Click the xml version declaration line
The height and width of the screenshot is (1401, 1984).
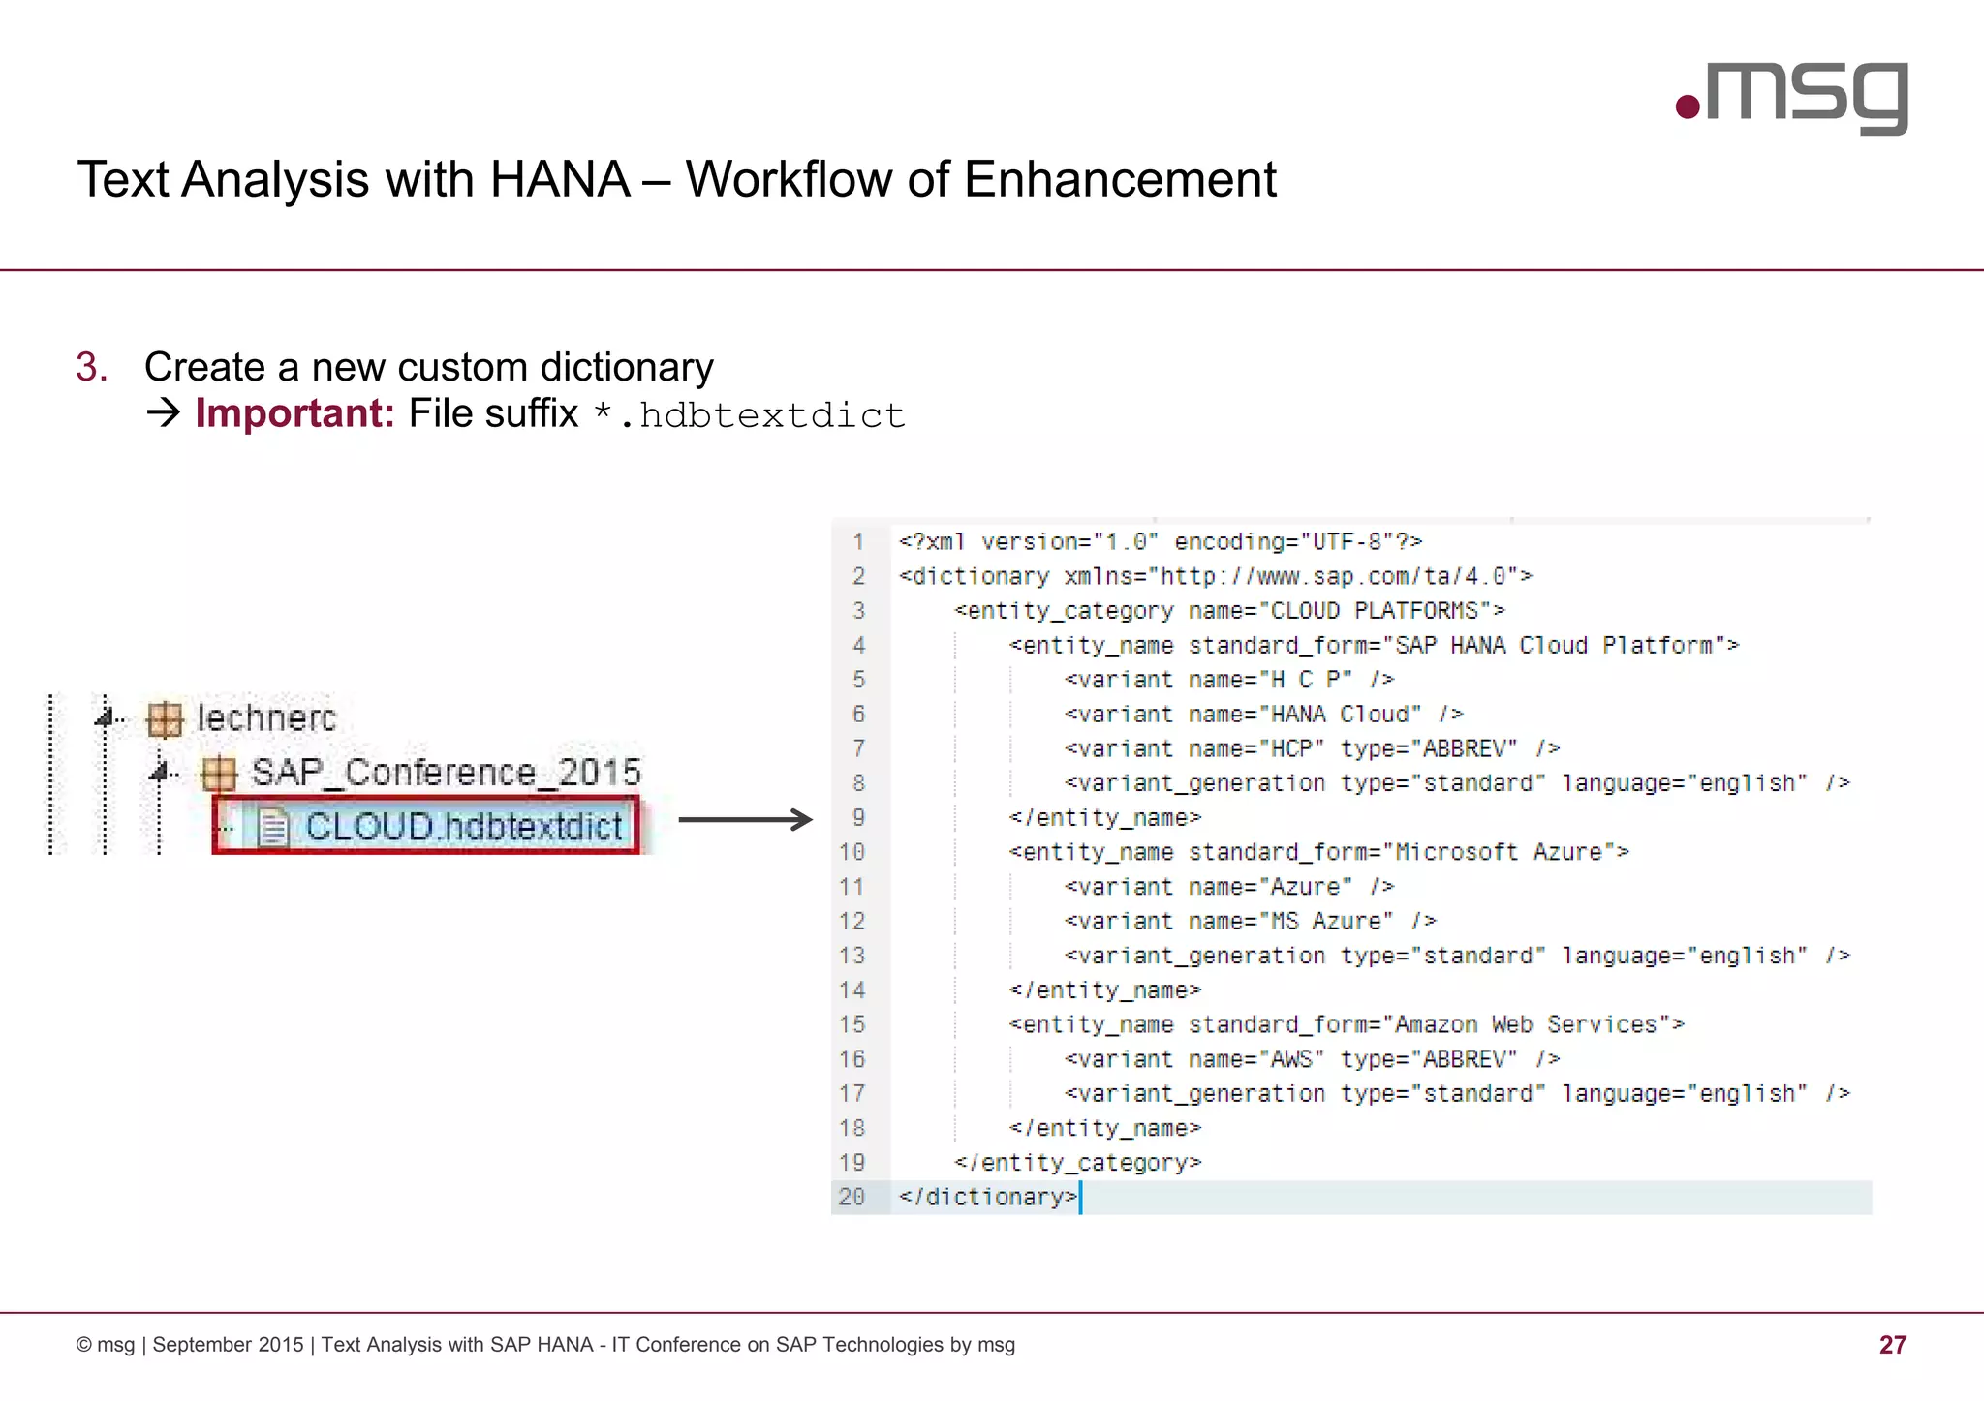pos(1161,541)
